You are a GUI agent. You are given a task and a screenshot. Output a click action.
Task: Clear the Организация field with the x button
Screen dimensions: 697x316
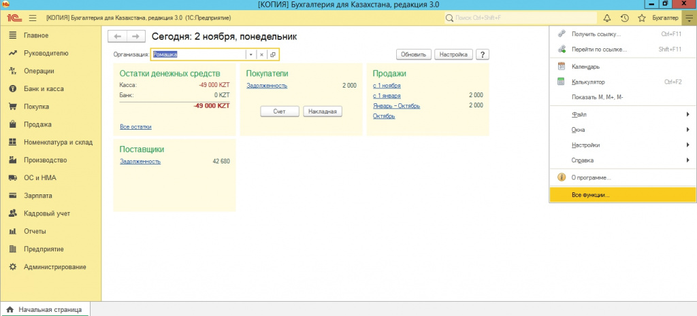tap(262, 54)
